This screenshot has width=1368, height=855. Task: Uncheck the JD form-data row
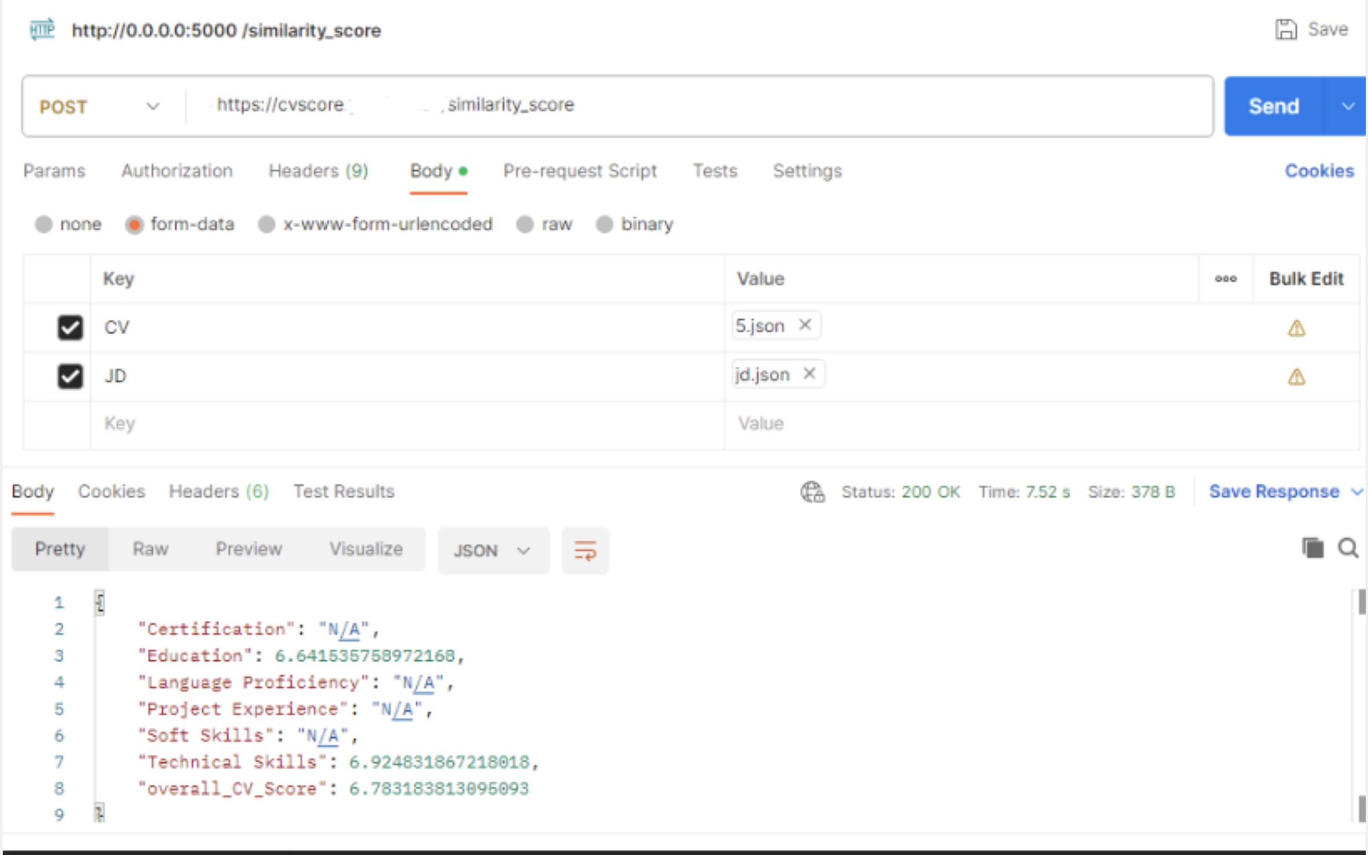(x=70, y=376)
